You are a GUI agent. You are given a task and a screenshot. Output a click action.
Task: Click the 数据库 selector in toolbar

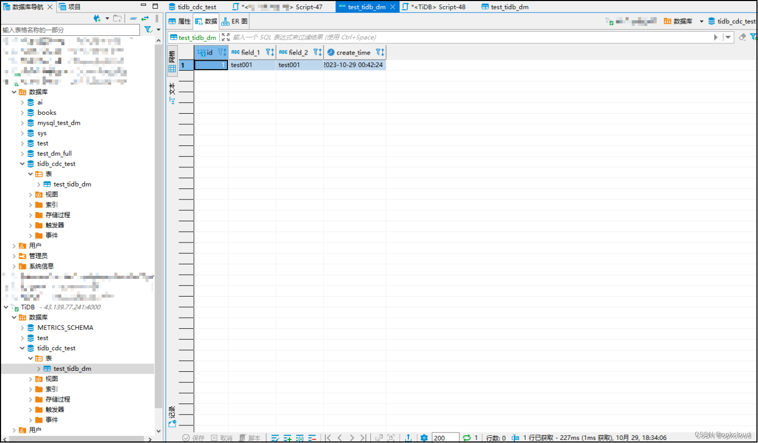pyautogui.click(x=678, y=21)
